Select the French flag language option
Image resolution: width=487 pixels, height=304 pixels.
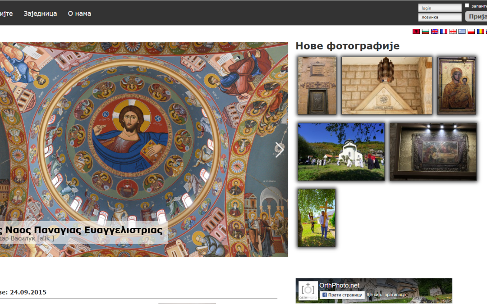(444, 32)
